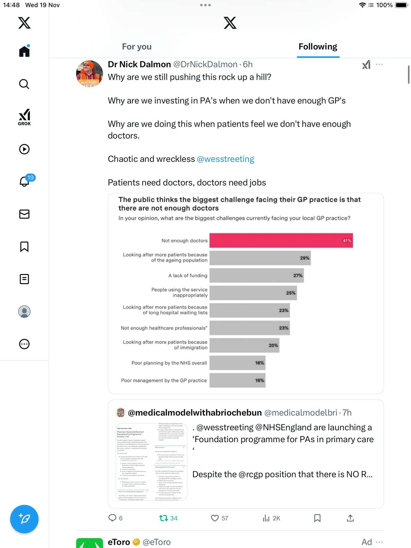
Task: Open more options on Dalmon's post
Action: [x=379, y=64]
